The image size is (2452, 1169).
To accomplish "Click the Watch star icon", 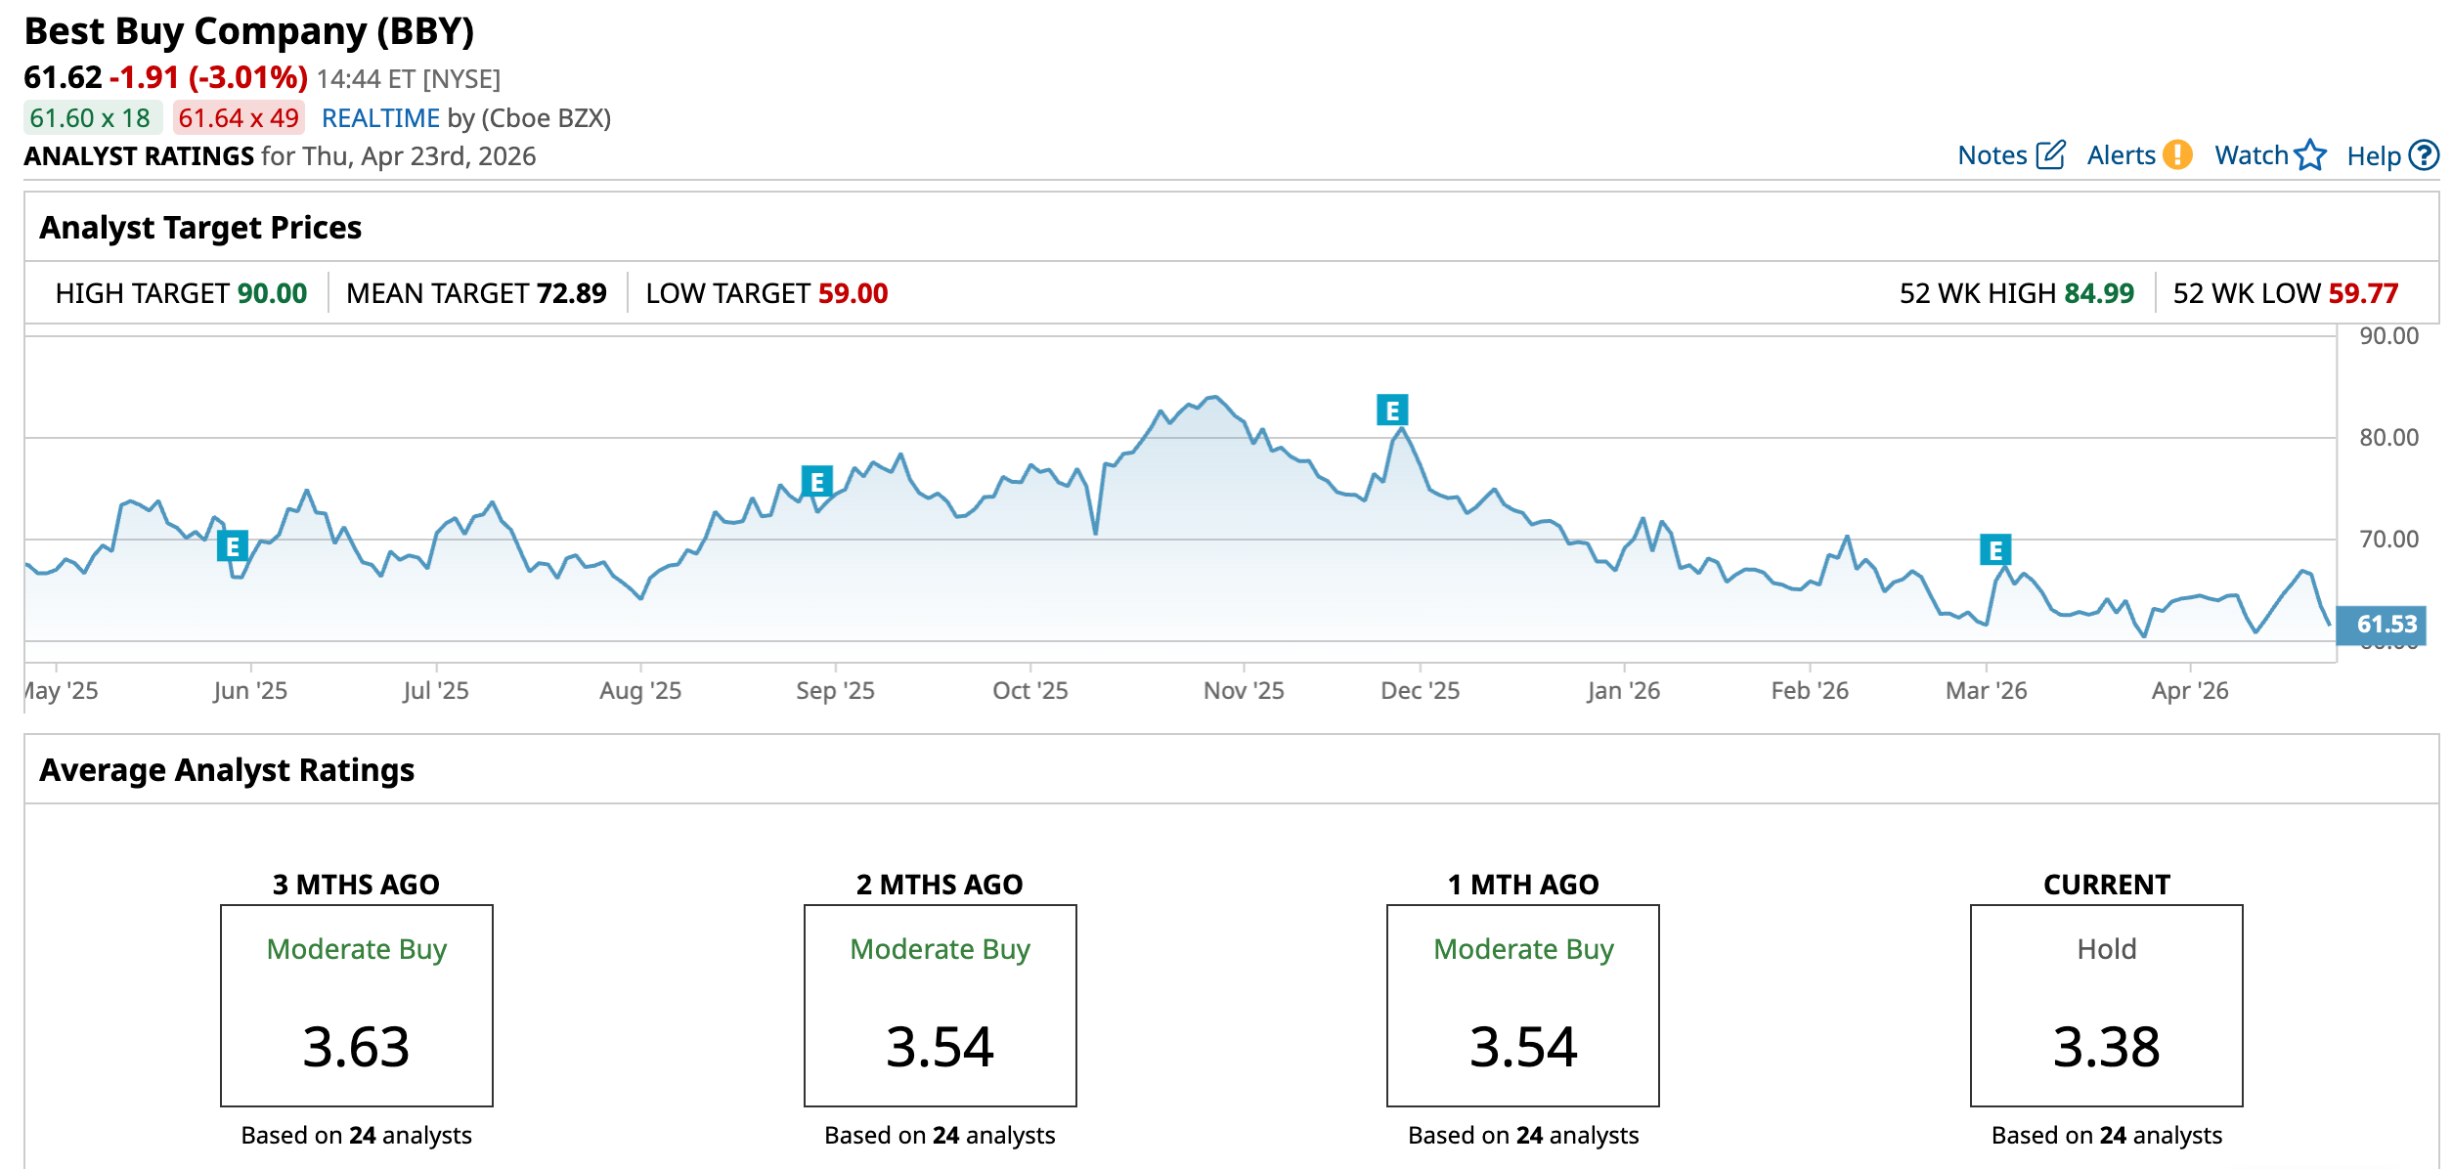I will tap(2310, 155).
